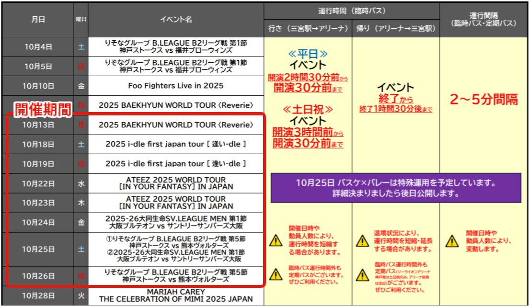Click the 10月25日 date cell
The image size is (529, 306).
(x=38, y=249)
